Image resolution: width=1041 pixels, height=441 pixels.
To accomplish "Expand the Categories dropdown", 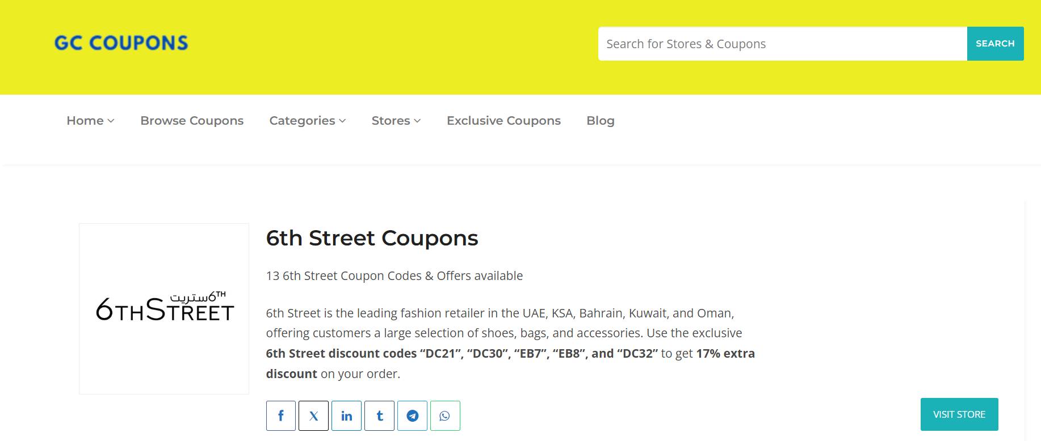I will coord(307,121).
